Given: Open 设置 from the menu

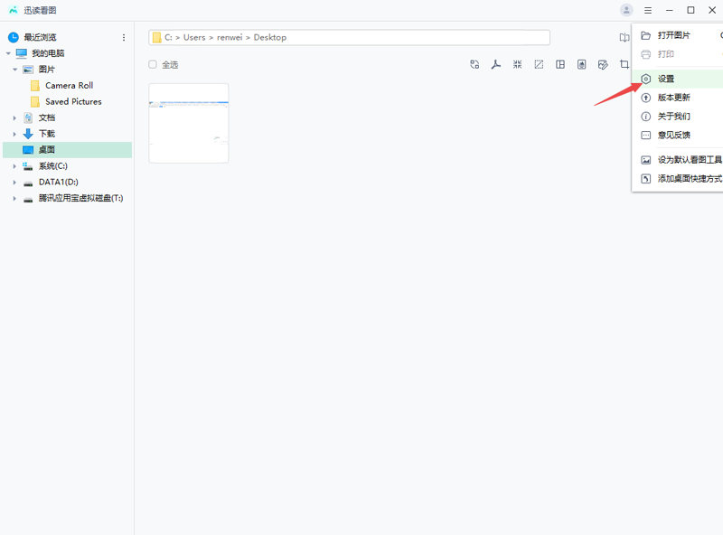Looking at the screenshot, I should 677,79.
